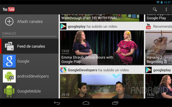Click the 14:06 duration label
Viewport: 172px width, 107px height.
point(151,95)
